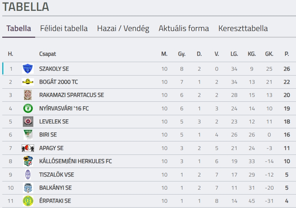Click the Rakamazi Spartacus SE crest
Viewport: 296px width, 208px height.
[x=28, y=95]
